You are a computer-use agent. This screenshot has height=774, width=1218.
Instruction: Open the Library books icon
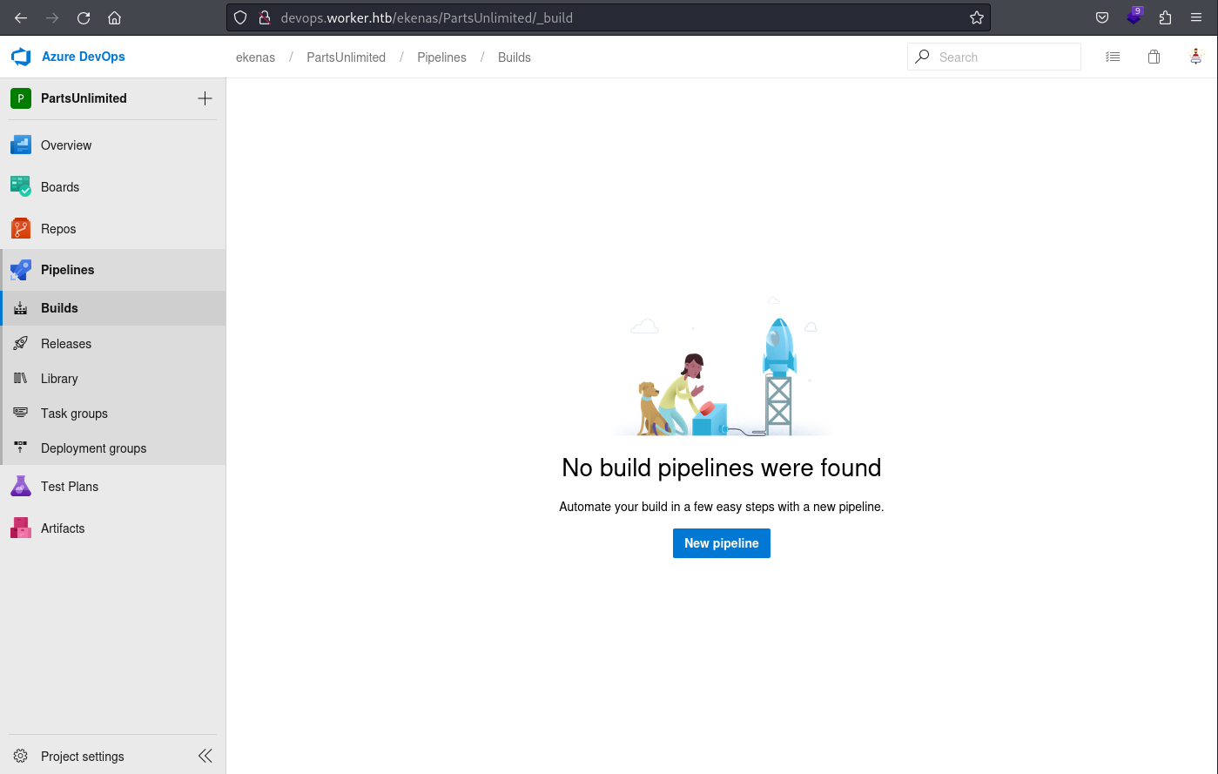tap(21, 379)
